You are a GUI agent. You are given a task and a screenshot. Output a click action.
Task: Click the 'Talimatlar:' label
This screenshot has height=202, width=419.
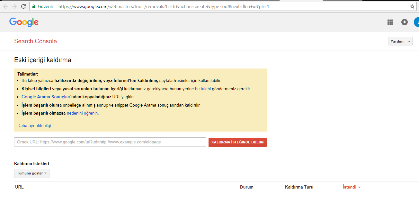(28, 74)
